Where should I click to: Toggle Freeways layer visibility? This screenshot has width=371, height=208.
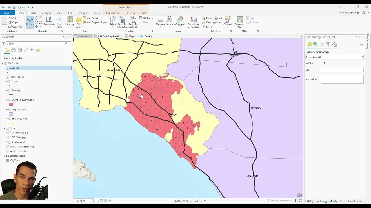[x=10, y=90]
